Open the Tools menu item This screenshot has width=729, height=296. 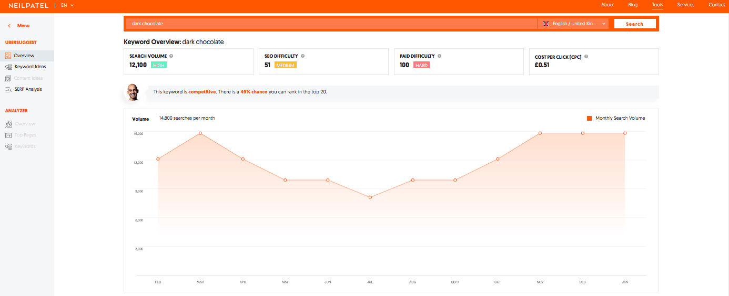657,5
